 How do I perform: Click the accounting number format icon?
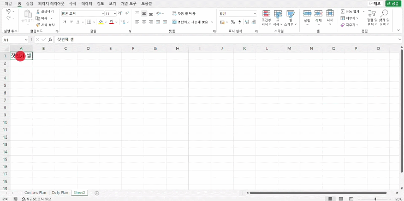pos(222,22)
